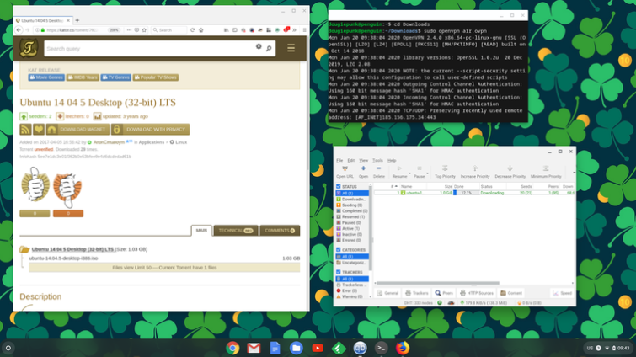This screenshot has height=357, width=636.
Task: Select the MAIN tab on torrent page
Action: (201, 231)
